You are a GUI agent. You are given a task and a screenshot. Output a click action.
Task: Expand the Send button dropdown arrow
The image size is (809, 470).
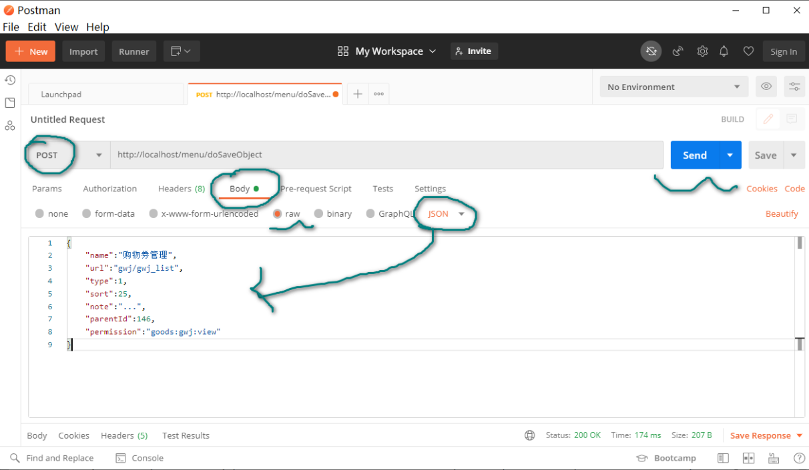coord(730,155)
